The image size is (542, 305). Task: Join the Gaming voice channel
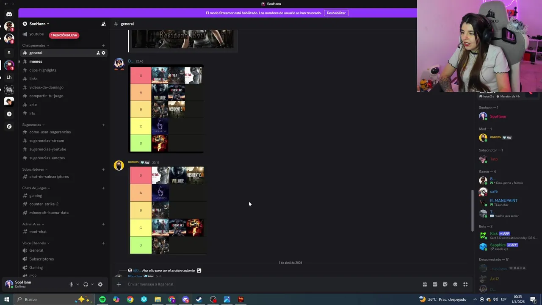pyautogui.click(x=64, y=268)
